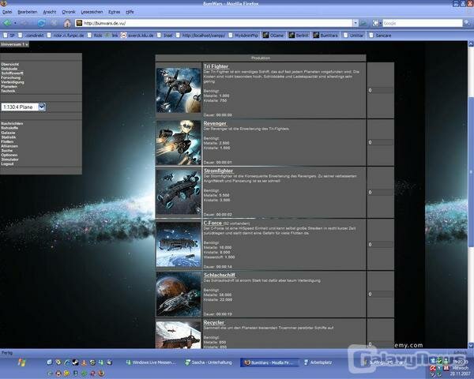Click the page scrollbar up arrow

tap(471, 44)
